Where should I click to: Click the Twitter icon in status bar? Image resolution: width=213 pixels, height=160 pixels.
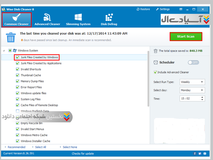[x=200, y=154]
